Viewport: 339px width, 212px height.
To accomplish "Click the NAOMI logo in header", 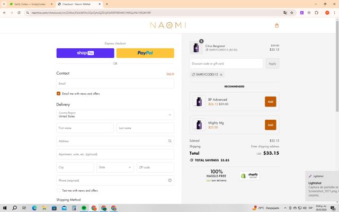I will [x=168, y=25].
